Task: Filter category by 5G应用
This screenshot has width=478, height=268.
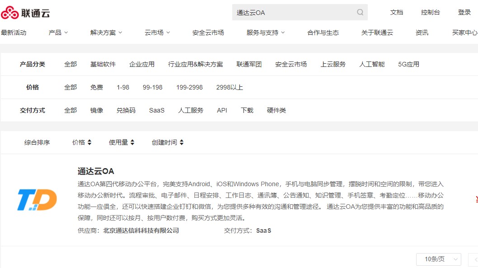Action: point(408,64)
